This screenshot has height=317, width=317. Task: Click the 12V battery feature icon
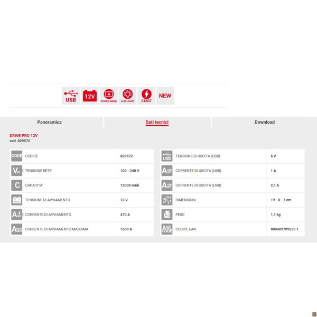coord(90,96)
